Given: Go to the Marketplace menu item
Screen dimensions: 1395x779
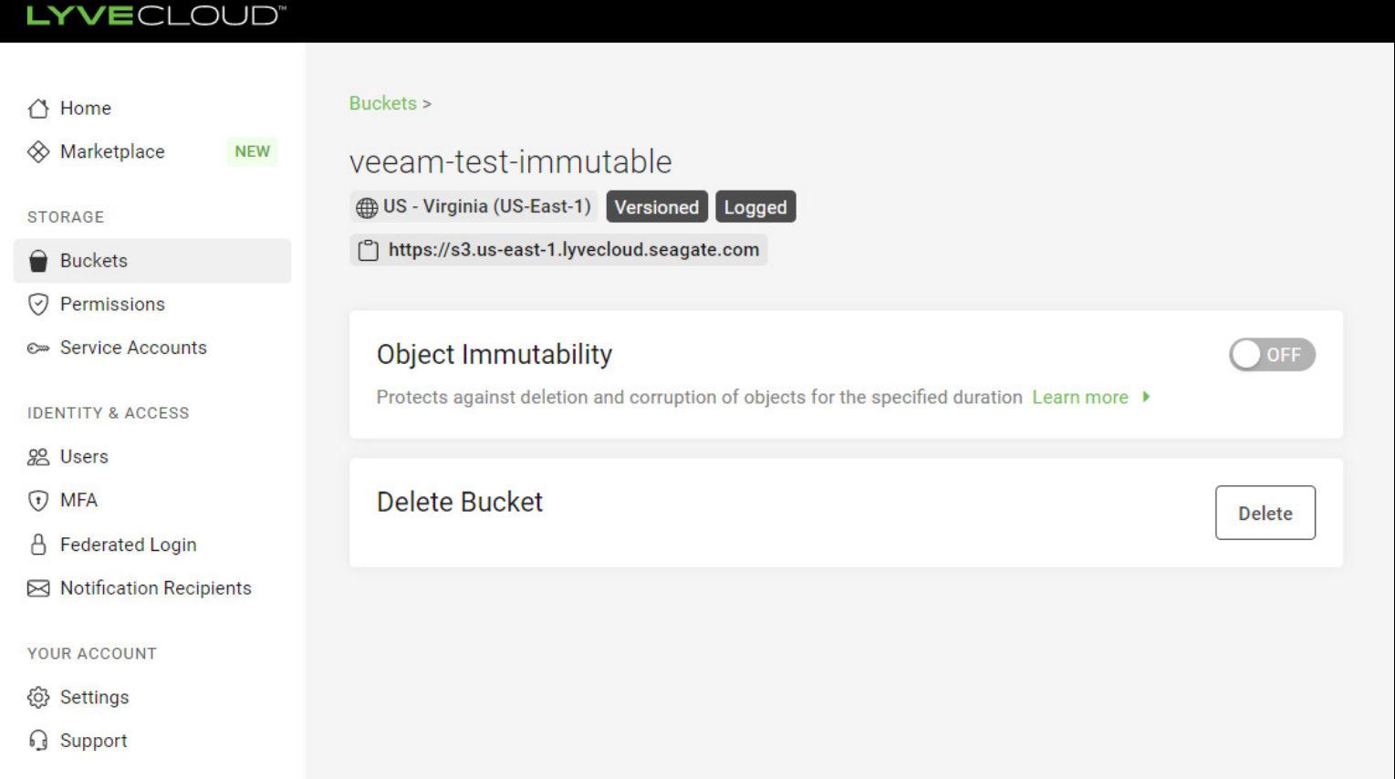Looking at the screenshot, I should click(x=112, y=151).
